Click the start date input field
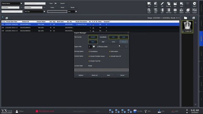The image size is (203, 114). [10, 8]
